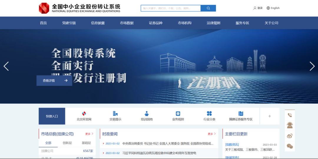Click the main banner image
Image resolution: width=318 pixels, height=159 pixels.
(159, 66)
